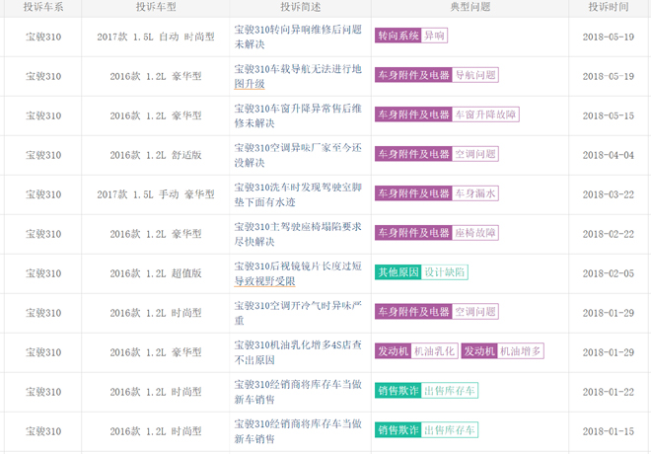Screen dimensions: 651x454
Task: Click the green 其他原因 设计缺陷 tag
Action: (421, 272)
